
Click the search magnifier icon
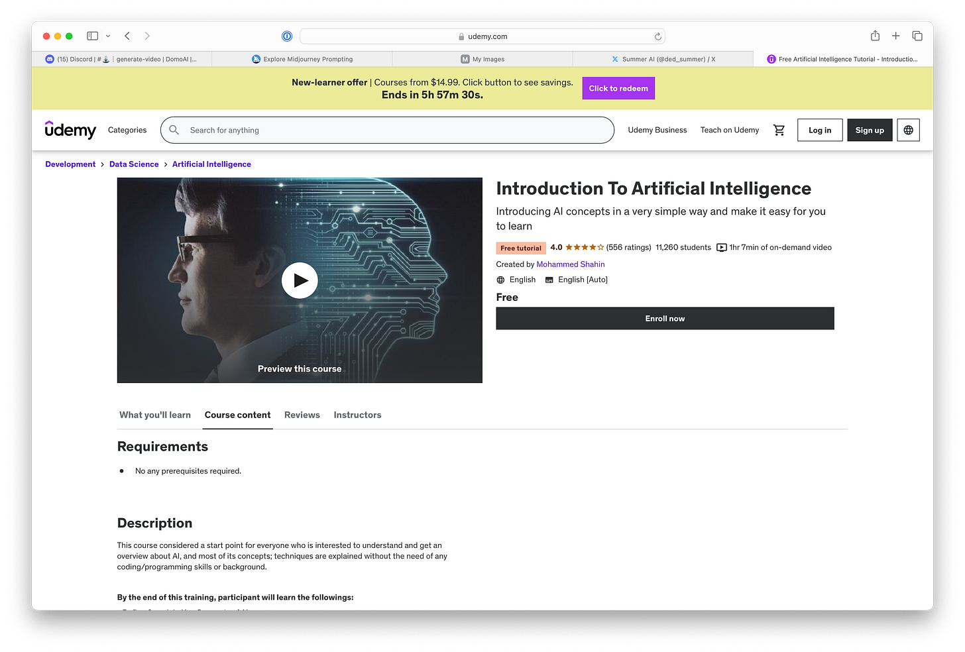[174, 130]
